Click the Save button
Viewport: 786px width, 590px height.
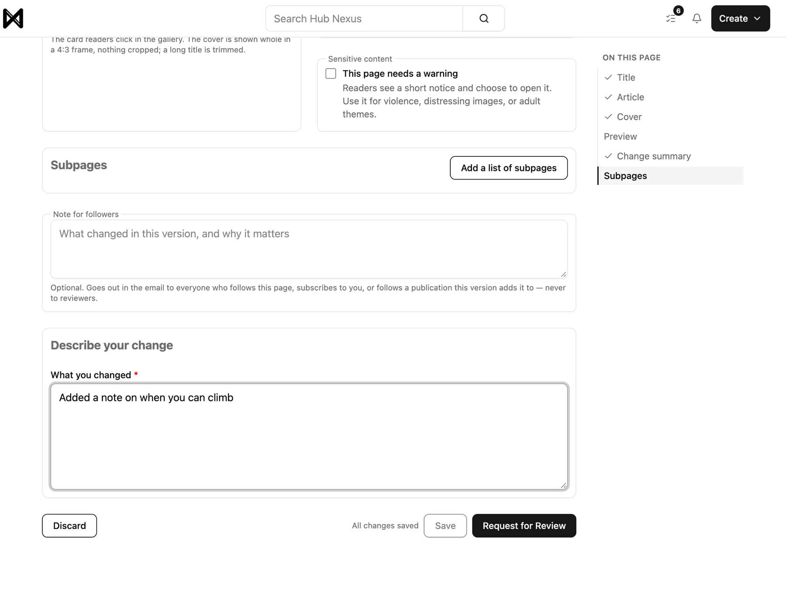[x=445, y=526]
